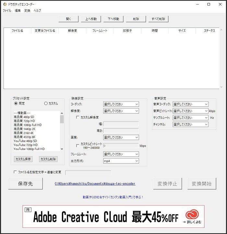Open the ファイル menu
The width and height of the screenshot is (227, 234).
[x=7, y=11]
